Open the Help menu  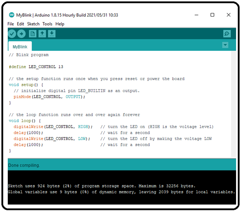(60, 24)
